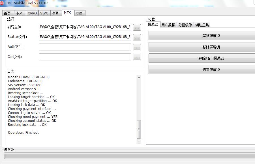The width and height of the screenshot is (255, 164).
Task: Switch to the 屏幕锁 function tab
Action: (153, 24)
